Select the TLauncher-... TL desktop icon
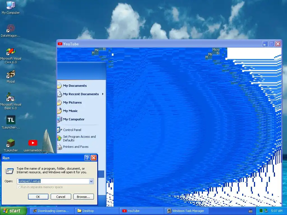 click(x=11, y=122)
